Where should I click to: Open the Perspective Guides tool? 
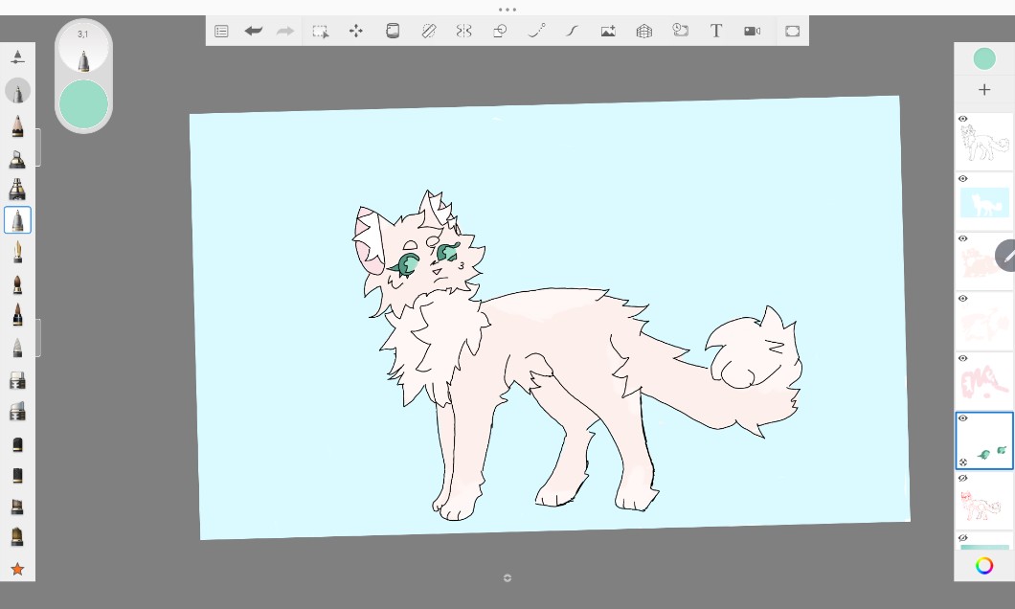pos(644,31)
